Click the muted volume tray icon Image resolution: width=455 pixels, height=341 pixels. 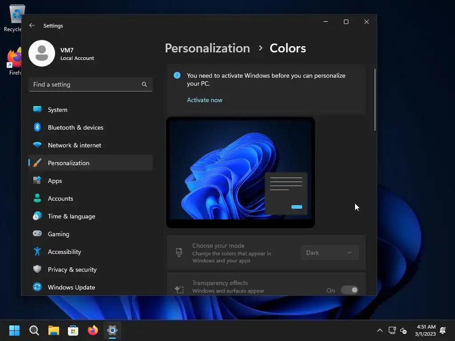(403, 330)
